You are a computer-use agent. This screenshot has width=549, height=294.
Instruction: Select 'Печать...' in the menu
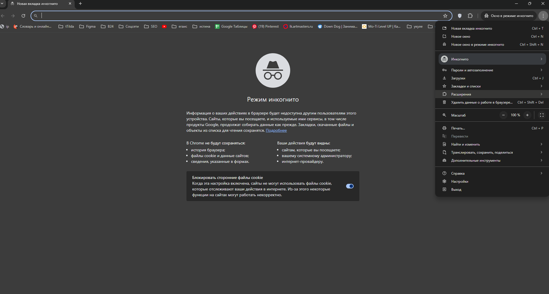pos(492,128)
